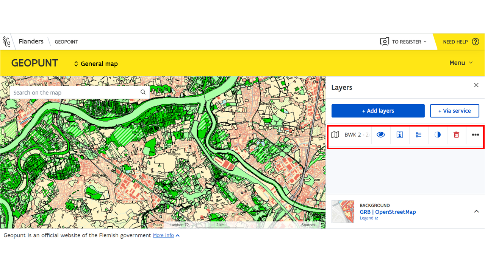This screenshot has width=485, height=272.
Task: Click the search magnifier icon
Action: 143,92
